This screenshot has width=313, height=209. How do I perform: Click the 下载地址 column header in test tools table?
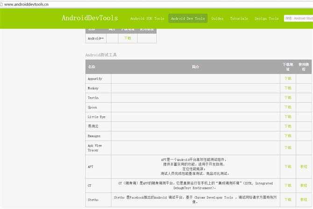[x=288, y=67]
